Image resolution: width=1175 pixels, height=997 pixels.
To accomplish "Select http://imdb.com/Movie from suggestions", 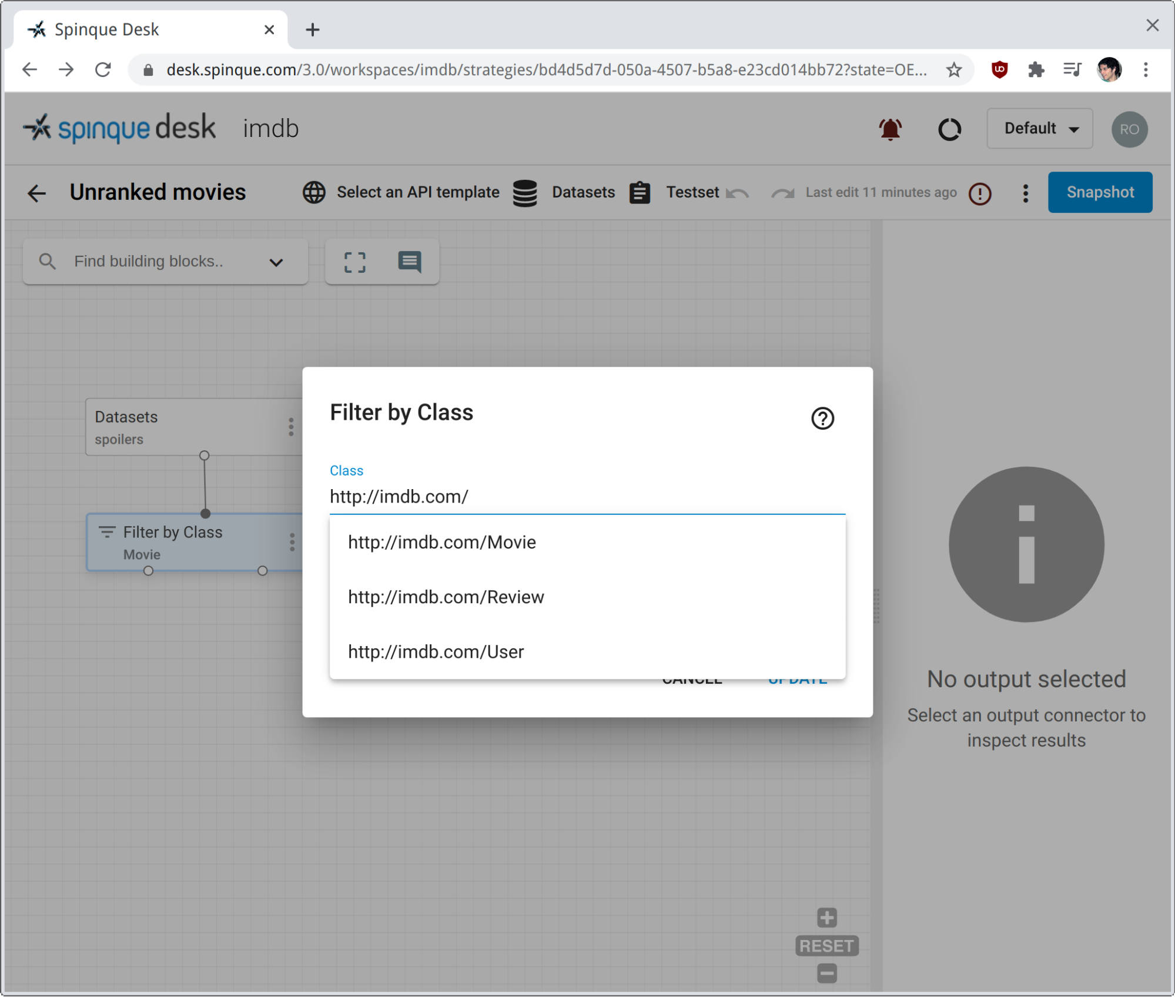I will 587,542.
